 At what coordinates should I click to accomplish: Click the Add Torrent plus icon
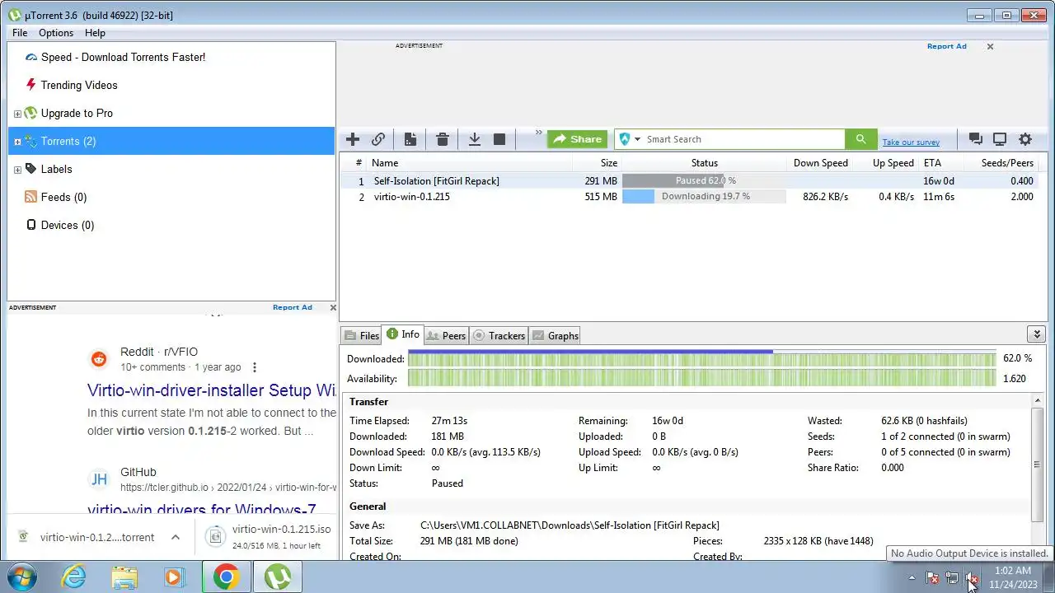[x=353, y=139]
